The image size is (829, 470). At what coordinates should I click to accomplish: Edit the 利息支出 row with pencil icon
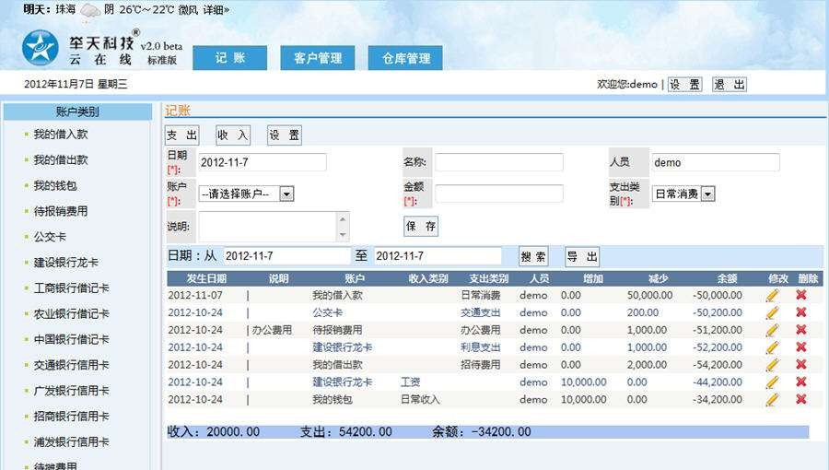(772, 347)
